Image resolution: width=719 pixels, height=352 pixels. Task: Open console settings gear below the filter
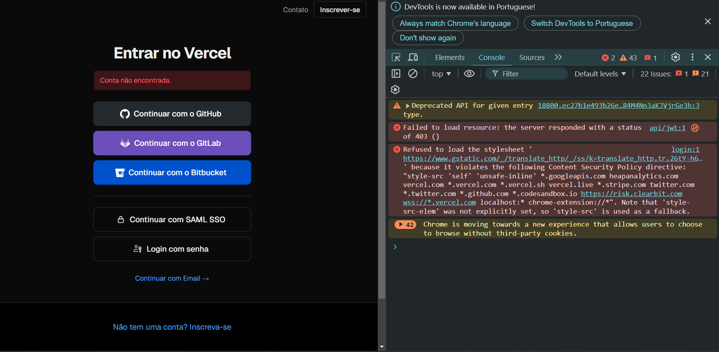tap(395, 89)
